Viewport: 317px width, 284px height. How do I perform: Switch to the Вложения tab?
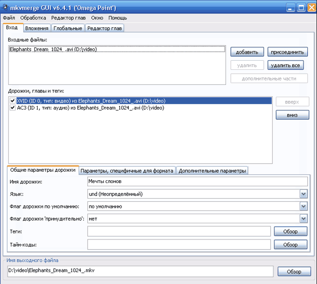pos(37,28)
